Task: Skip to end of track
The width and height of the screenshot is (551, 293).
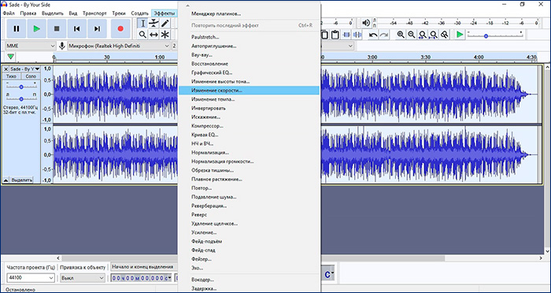Action: 98,29
